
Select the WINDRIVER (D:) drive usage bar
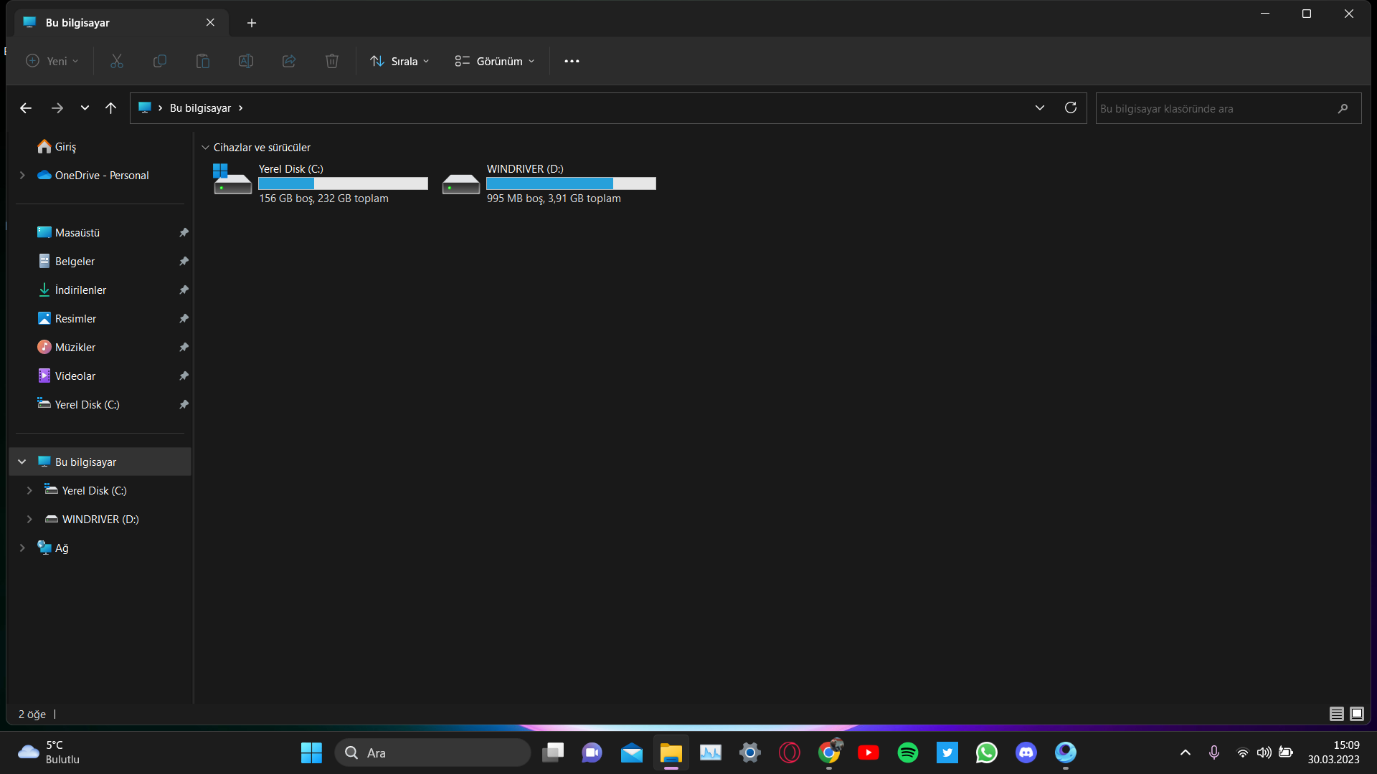point(571,184)
